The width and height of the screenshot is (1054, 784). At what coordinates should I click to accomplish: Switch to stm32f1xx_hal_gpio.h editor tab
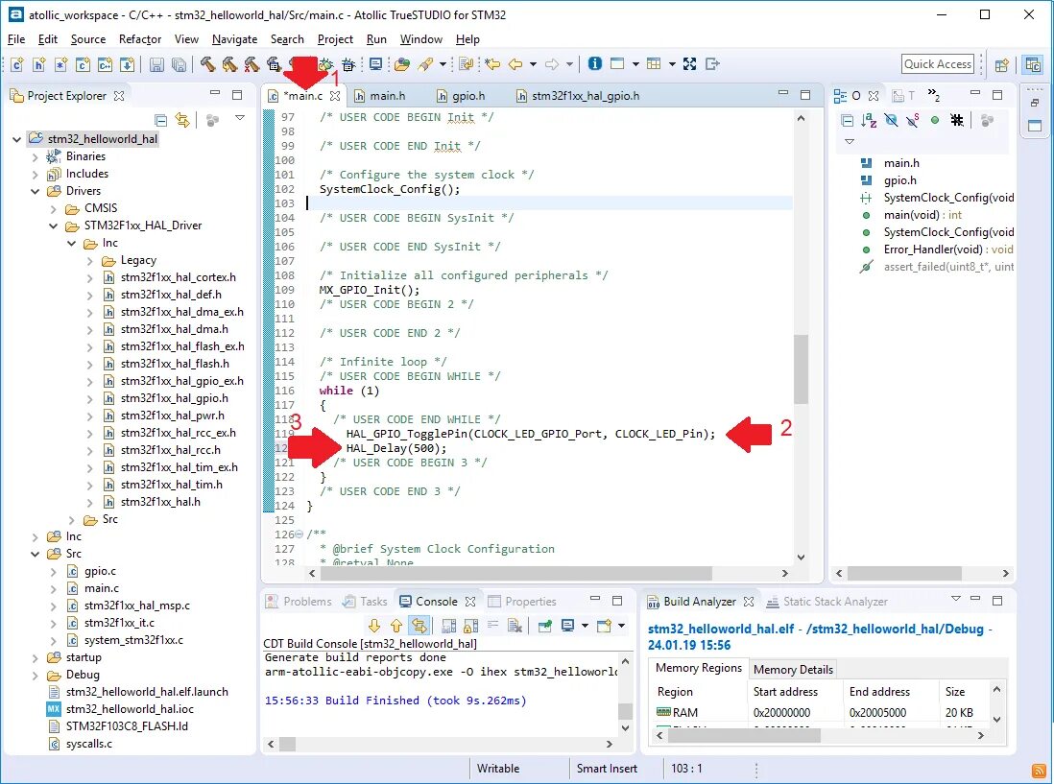(578, 95)
